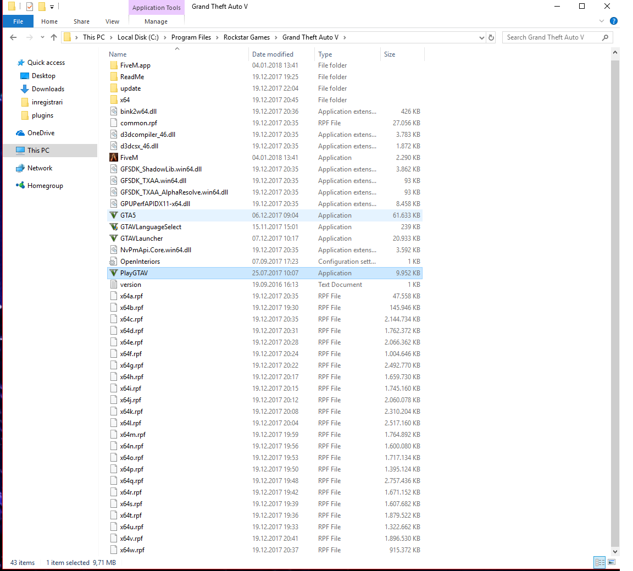Sort files by Size column header

tap(402, 54)
